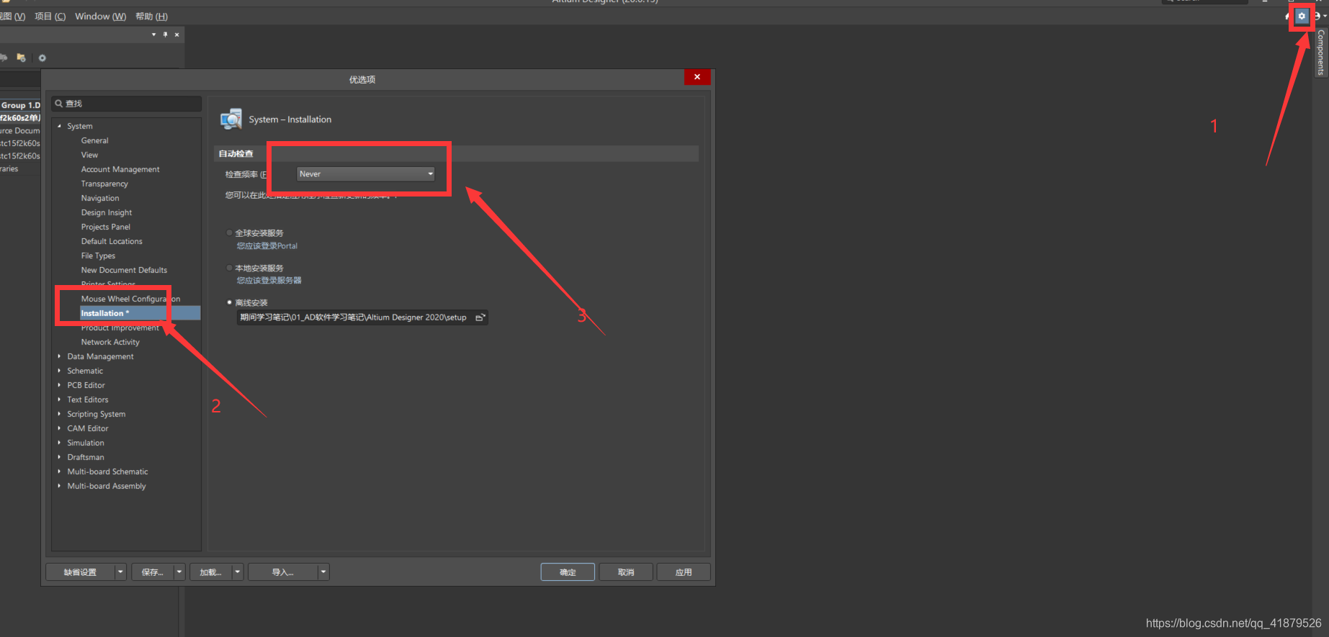Click the 确定 button

tap(568, 572)
